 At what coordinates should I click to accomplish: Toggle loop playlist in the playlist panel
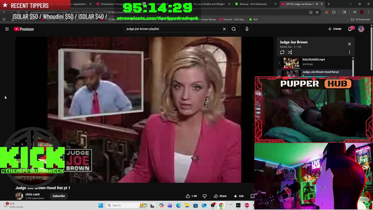[282, 52]
